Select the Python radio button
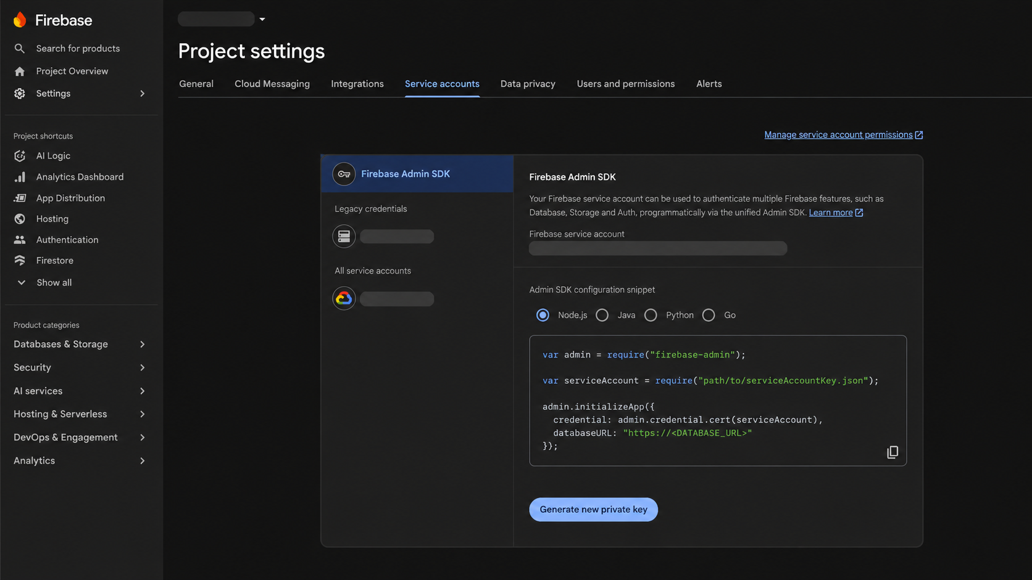Viewport: 1032px width, 580px height. tap(651, 315)
